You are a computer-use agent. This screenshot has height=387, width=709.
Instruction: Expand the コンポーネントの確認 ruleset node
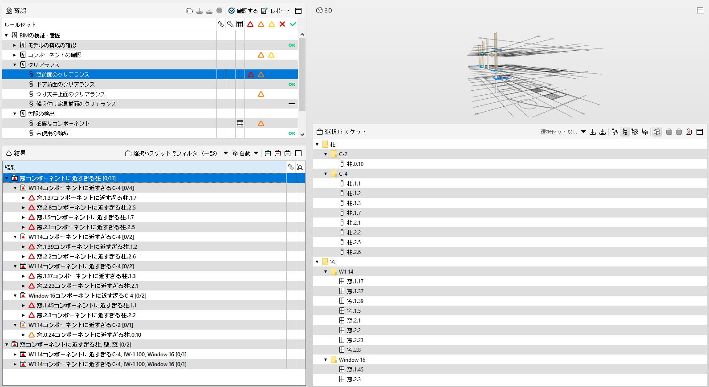(15, 55)
